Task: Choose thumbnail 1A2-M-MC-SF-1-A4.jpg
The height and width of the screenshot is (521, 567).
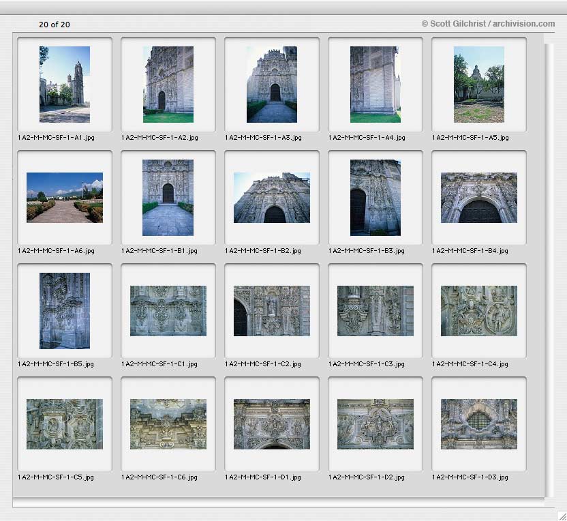Action: click(x=376, y=85)
